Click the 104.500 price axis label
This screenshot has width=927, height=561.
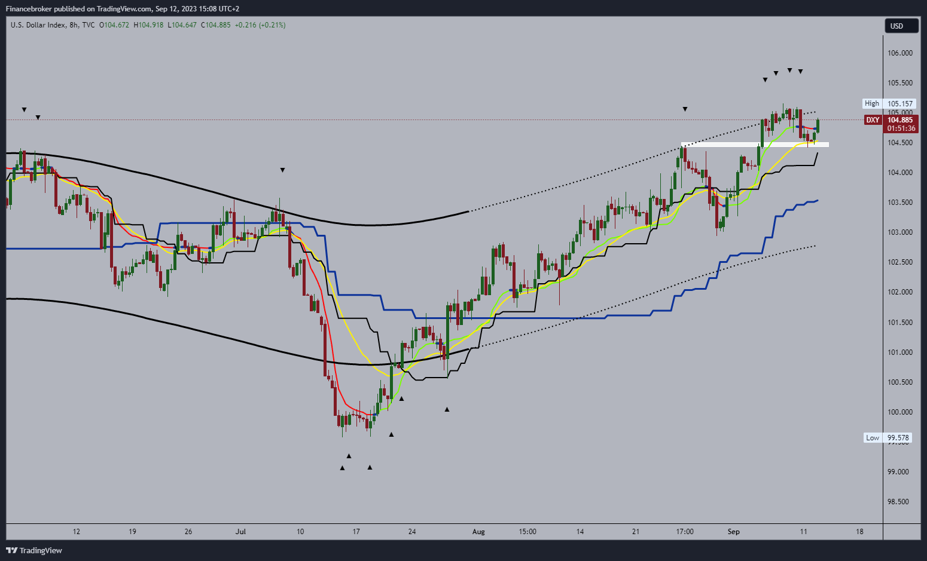900,143
